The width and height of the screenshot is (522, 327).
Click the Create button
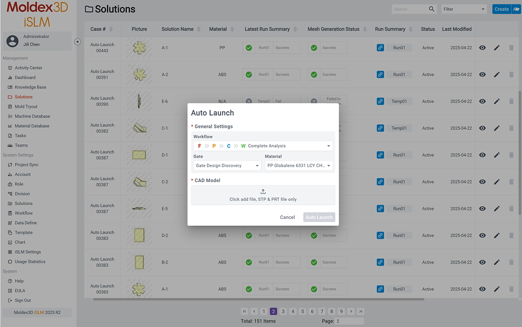click(x=502, y=9)
